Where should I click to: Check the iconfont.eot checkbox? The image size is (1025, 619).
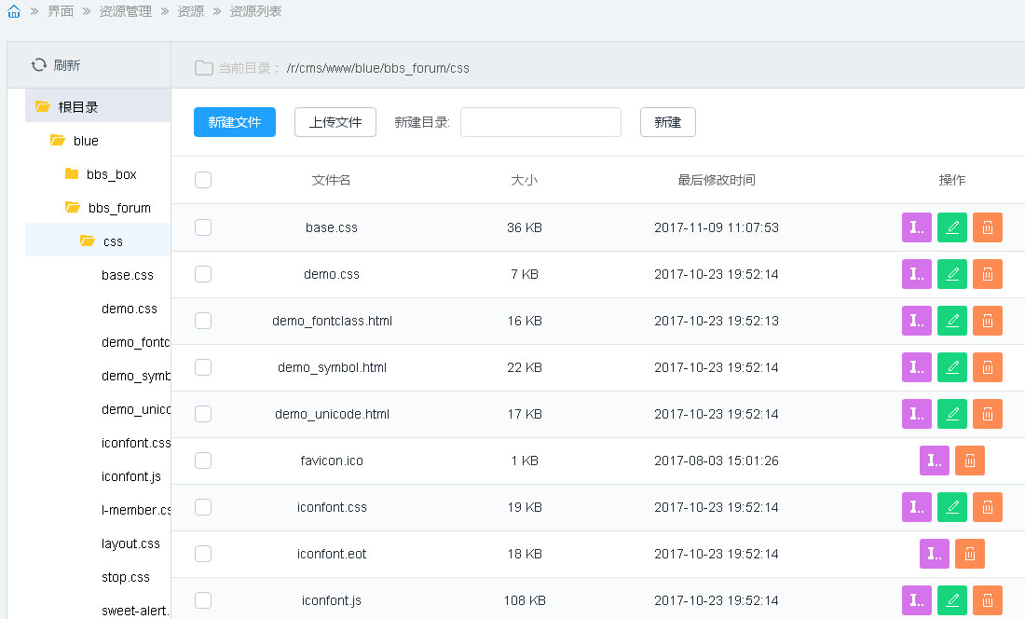click(203, 554)
